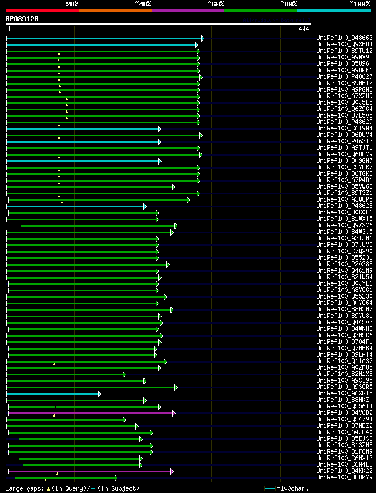
Task: Click the orange ~40% legend color block
Action: 115,11
